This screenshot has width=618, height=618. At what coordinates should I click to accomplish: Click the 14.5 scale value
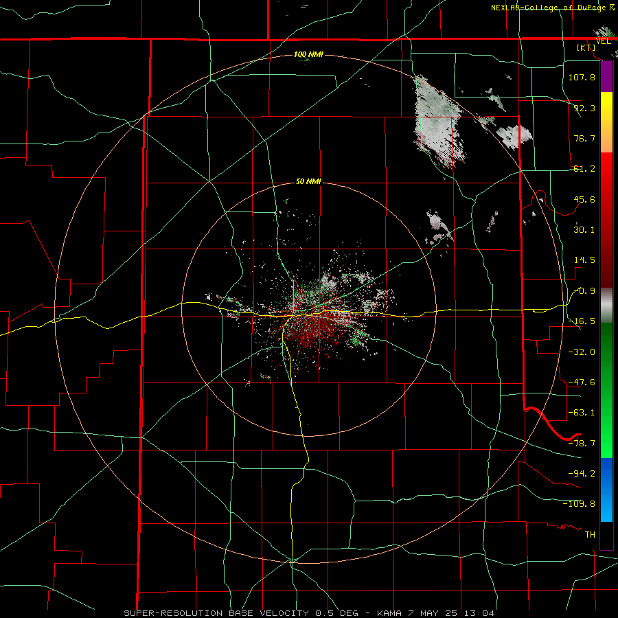pyautogui.click(x=584, y=260)
